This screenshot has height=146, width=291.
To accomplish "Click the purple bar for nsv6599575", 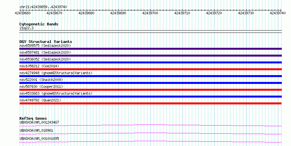I will tap(150, 49).
